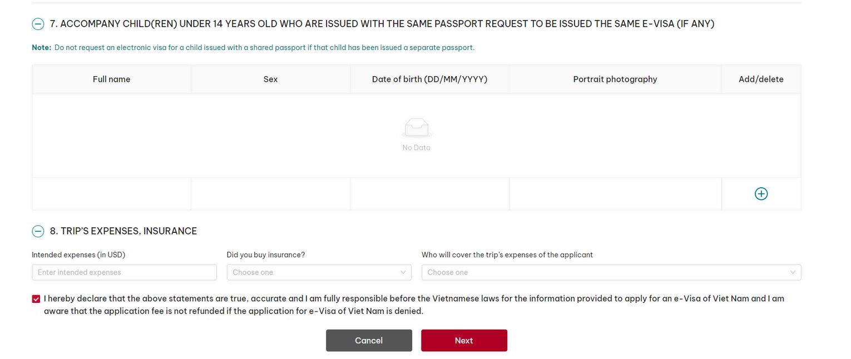Click the No Data inbox icon

click(x=416, y=128)
